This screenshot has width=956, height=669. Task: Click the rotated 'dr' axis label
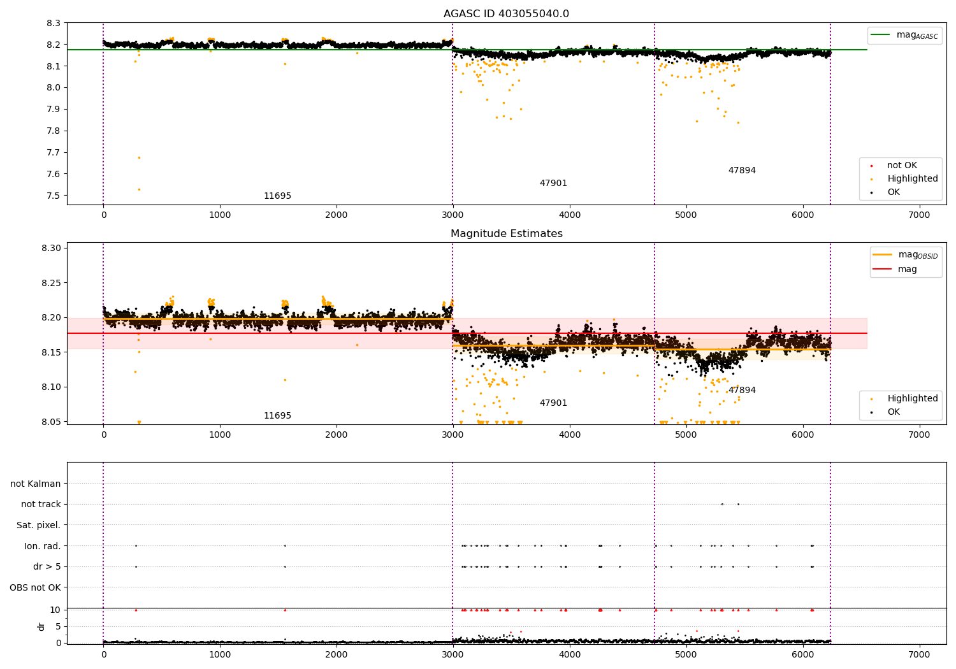pos(41,626)
